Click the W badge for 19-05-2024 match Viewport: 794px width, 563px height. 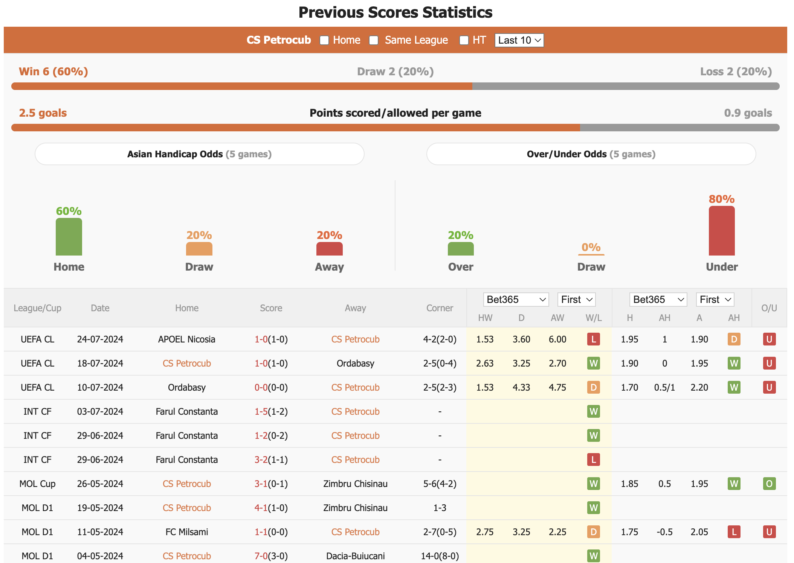594,508
